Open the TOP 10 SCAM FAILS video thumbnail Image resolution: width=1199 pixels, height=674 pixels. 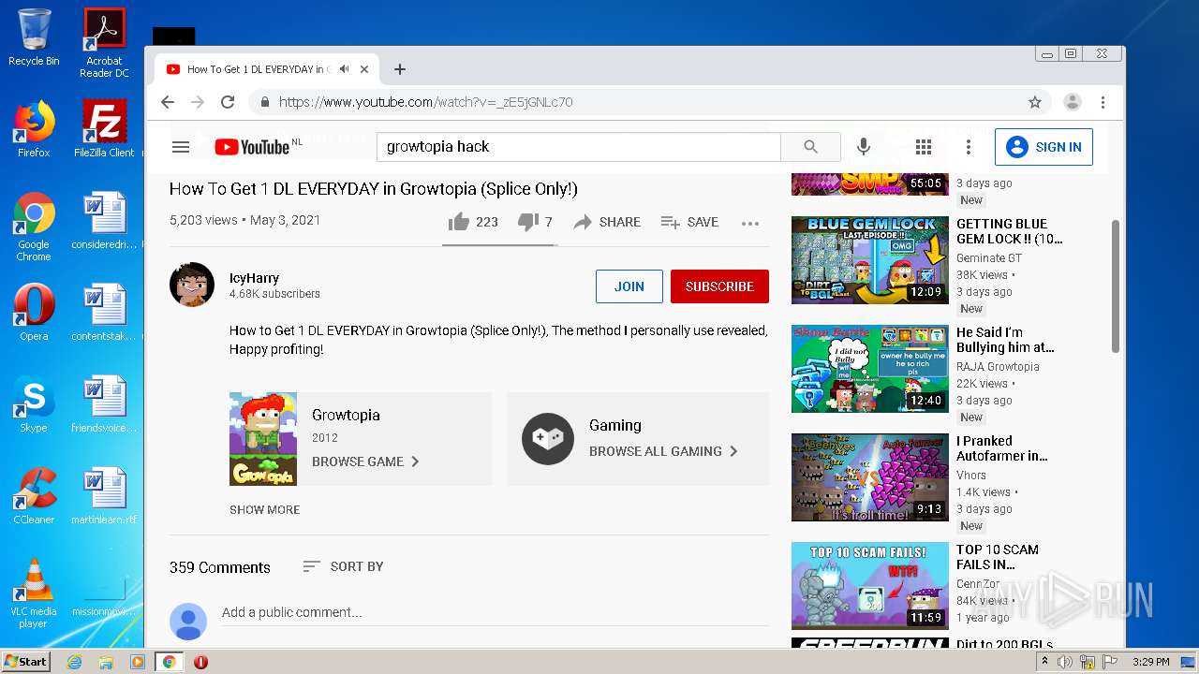pos(869,586)
